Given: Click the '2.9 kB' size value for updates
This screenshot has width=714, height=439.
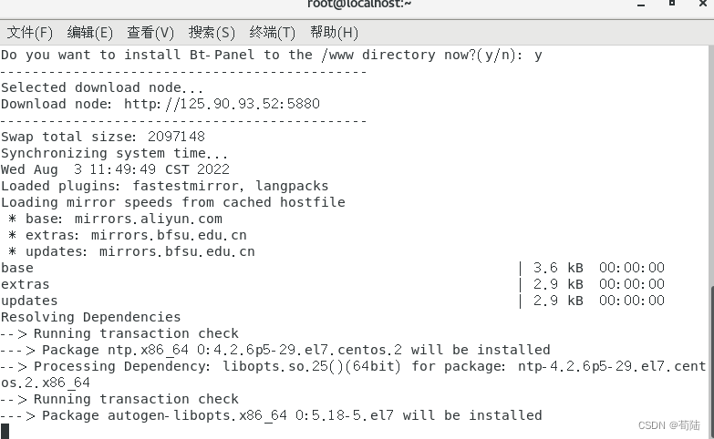Looking at the screenshot, I should point(558,301).
